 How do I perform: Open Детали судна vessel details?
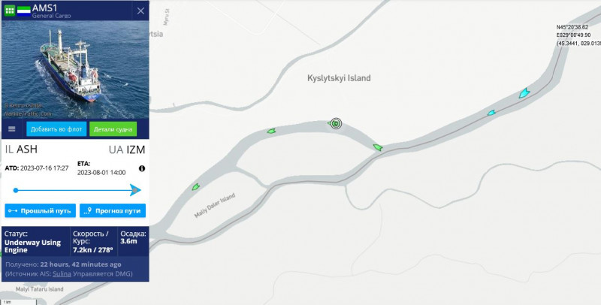pyautogui.click(x=113, y=129)
